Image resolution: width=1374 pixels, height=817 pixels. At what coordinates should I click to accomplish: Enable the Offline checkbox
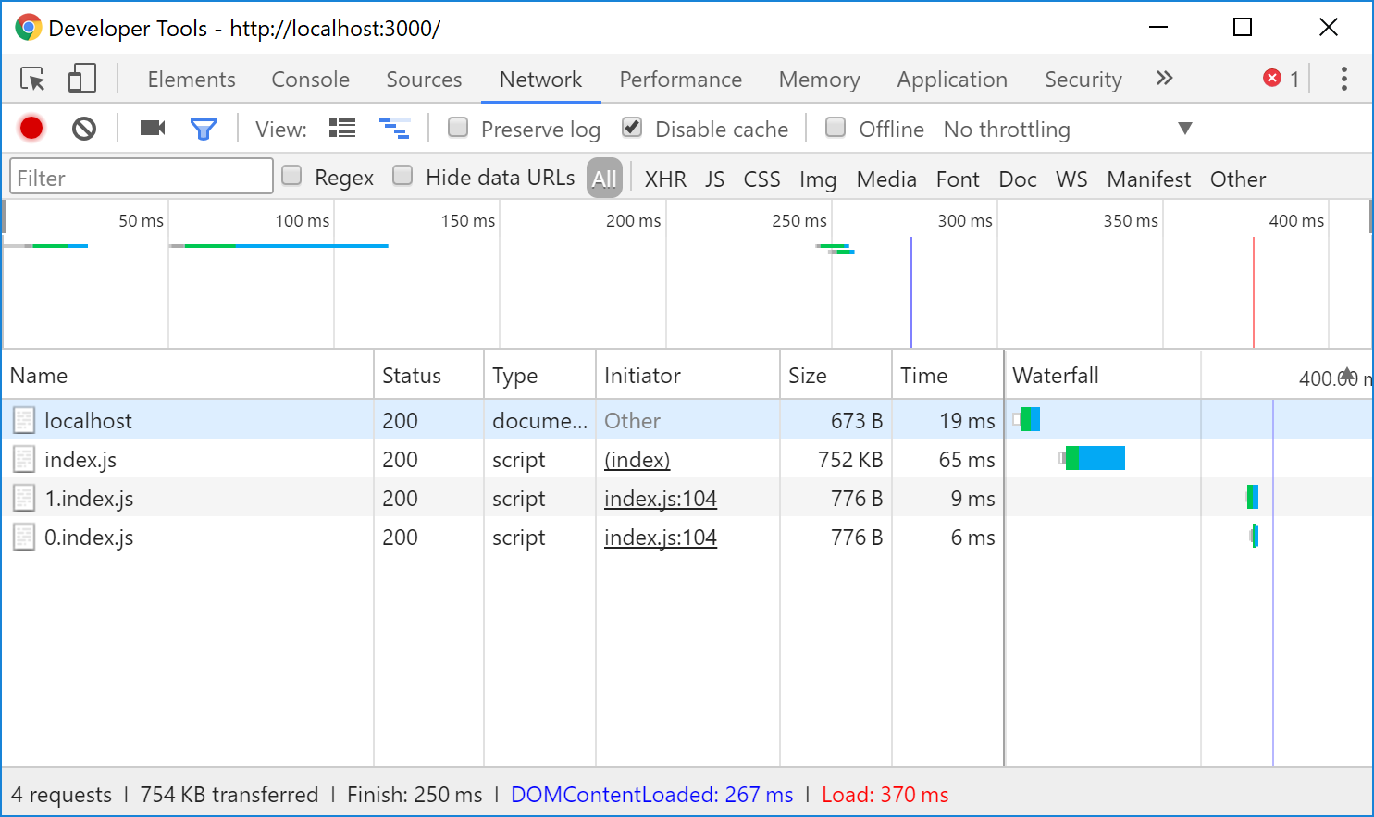[x=836, y=128]
